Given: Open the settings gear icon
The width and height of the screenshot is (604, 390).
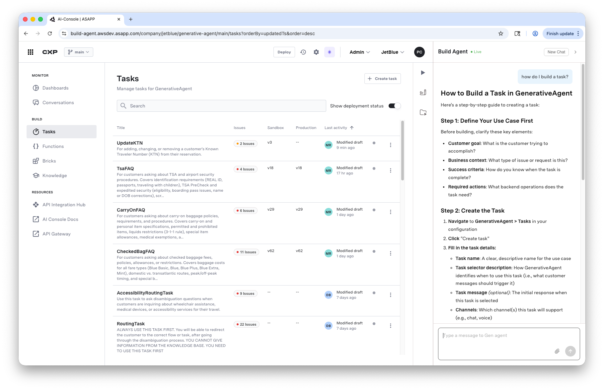Looking at the screenshot, I should pos(316,52).
